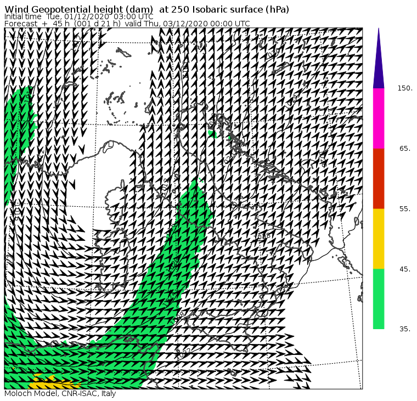
Task: Click the chart title 'Wind Geopotential height (dam)'
Action: point(78,9)
